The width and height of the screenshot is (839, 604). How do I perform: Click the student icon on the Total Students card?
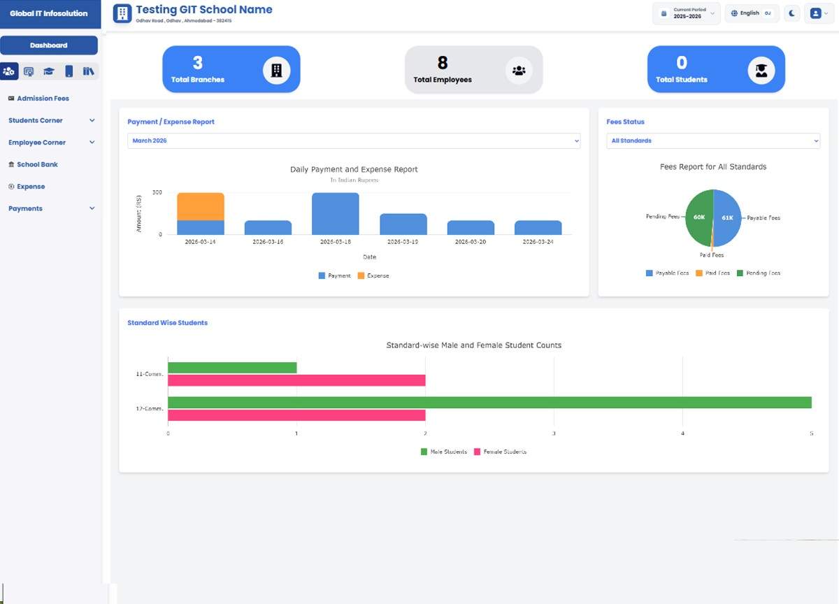pyautogui.click(x=761, y=69)
